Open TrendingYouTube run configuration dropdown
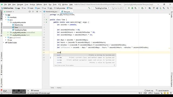 [101, 8]
